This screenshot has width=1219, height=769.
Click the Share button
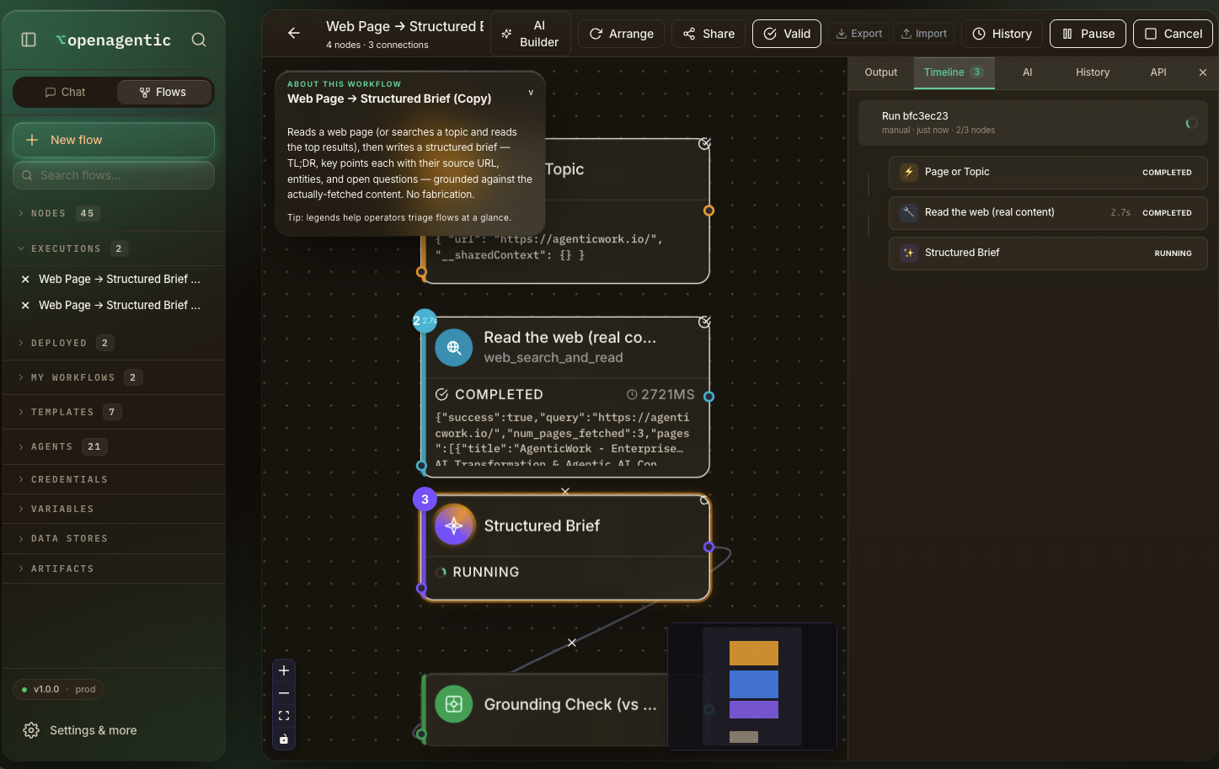[x=708, y=34]
